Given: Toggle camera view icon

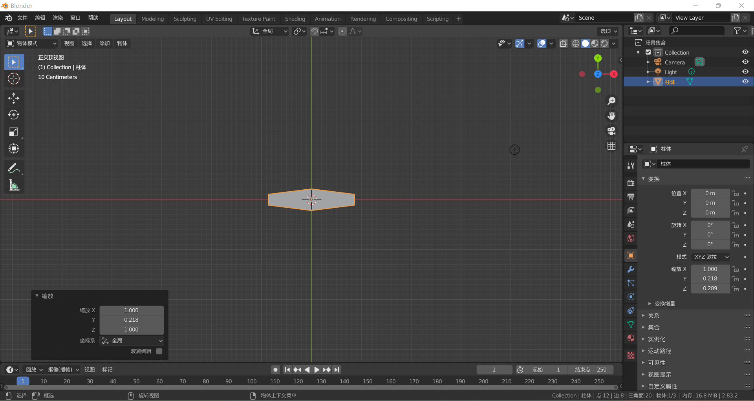Looking at the screenshot, I should point(611,131).
